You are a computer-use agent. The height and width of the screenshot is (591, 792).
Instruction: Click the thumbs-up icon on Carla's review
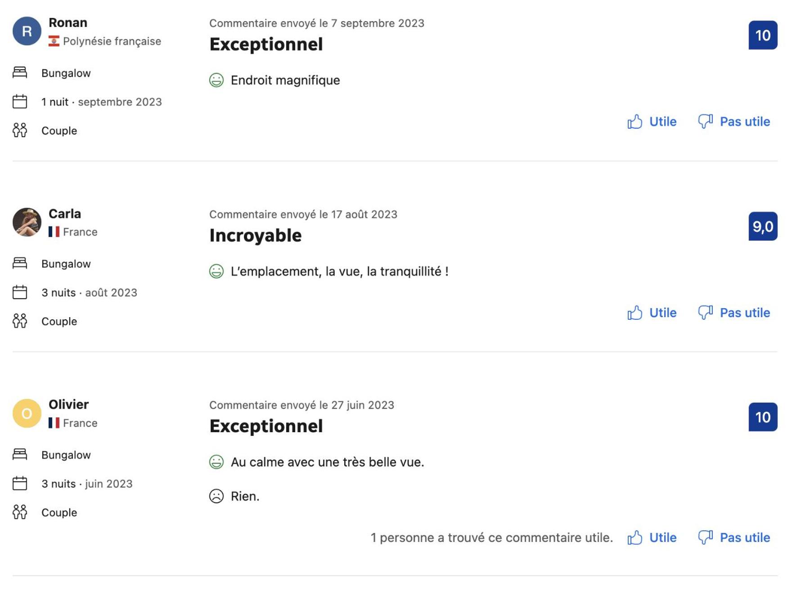click(x=634, y=313)
